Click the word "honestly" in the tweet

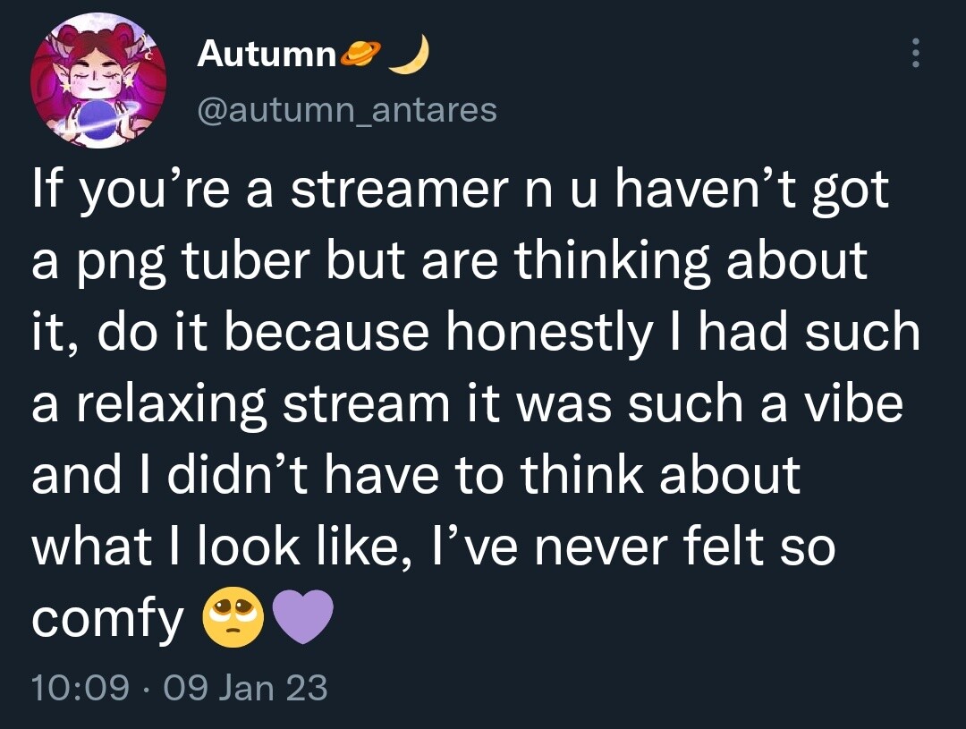547,334
